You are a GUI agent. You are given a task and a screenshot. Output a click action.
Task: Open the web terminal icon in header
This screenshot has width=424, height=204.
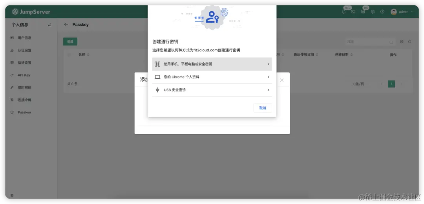click(x=353, y=12)
